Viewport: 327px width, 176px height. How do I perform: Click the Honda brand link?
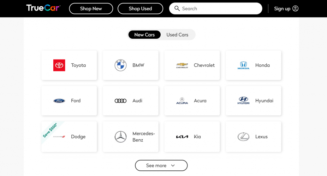254,65
